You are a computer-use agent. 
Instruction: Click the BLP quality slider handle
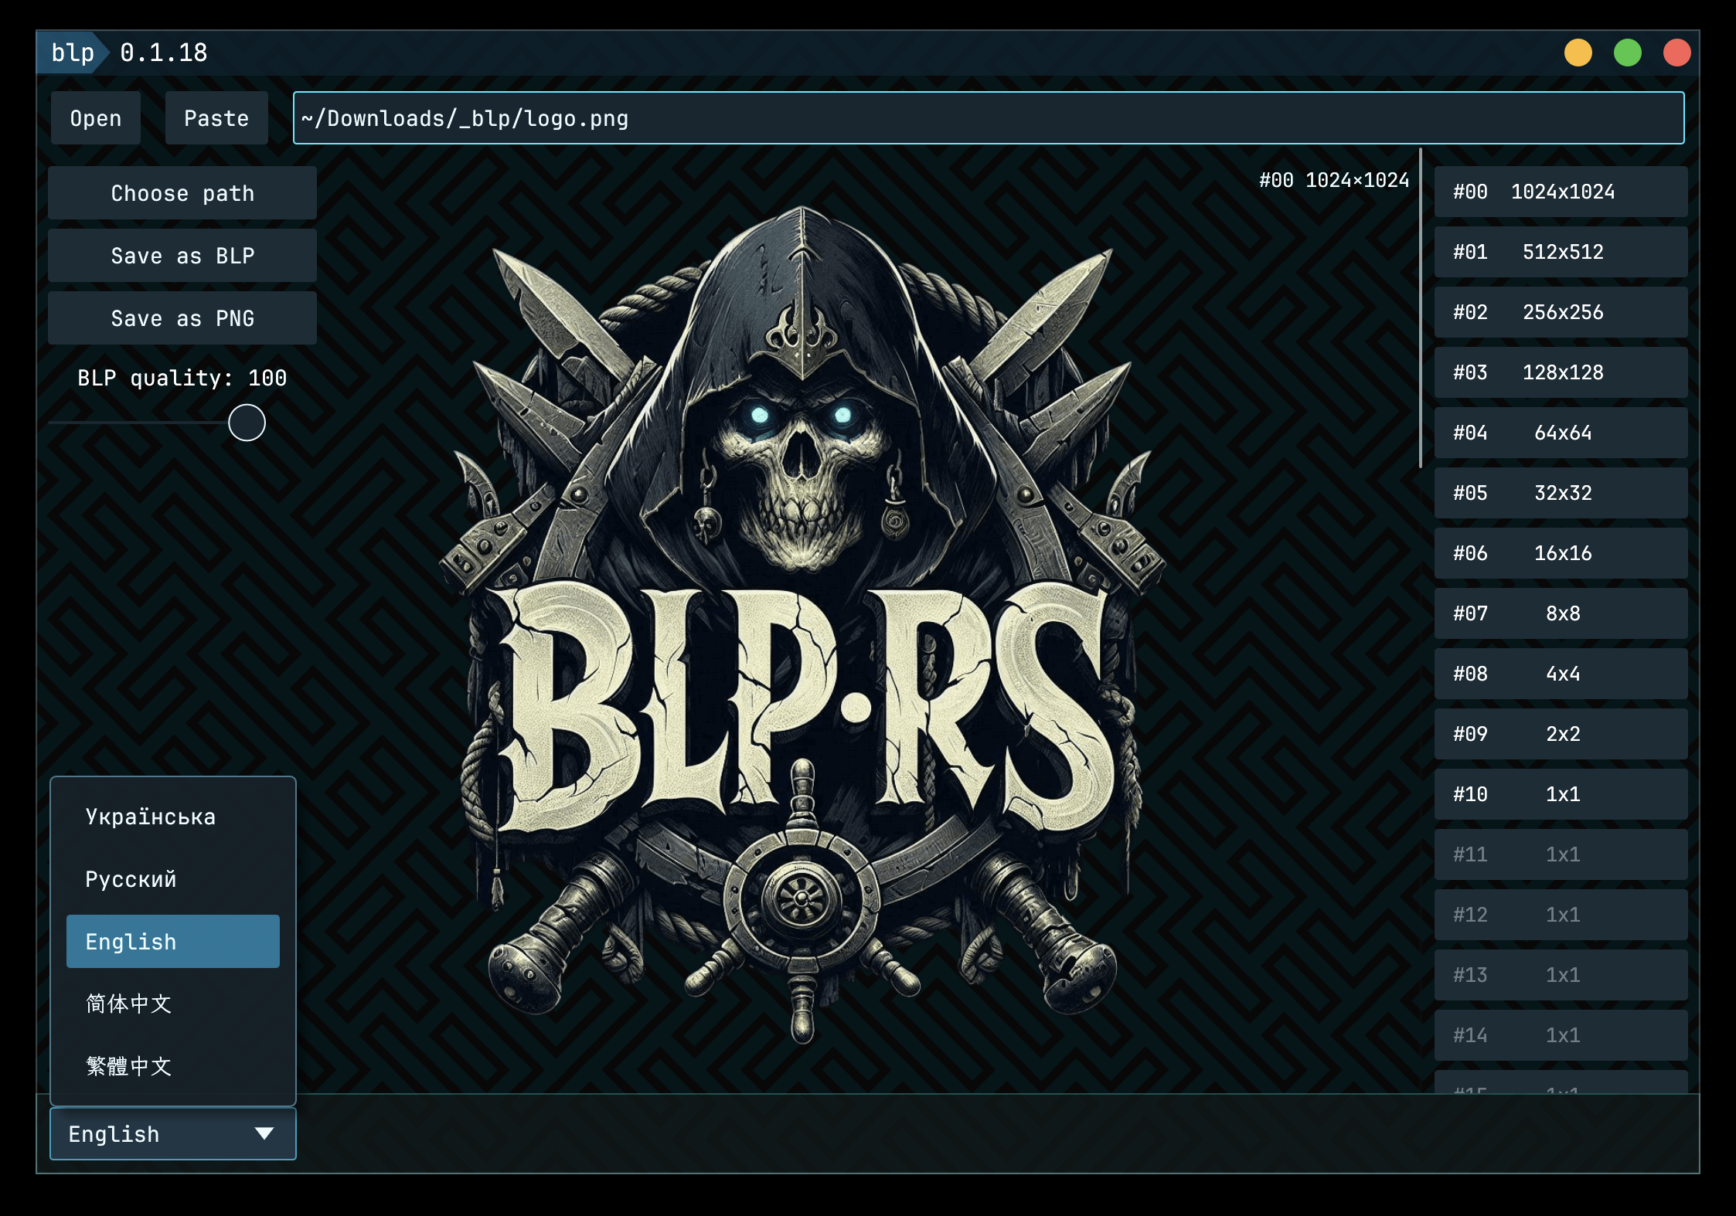click(247, 423)
